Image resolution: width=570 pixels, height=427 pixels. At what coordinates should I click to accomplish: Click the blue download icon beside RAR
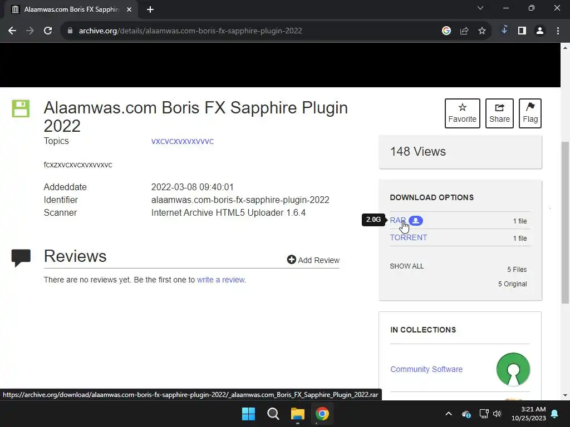tap(415, 220)
